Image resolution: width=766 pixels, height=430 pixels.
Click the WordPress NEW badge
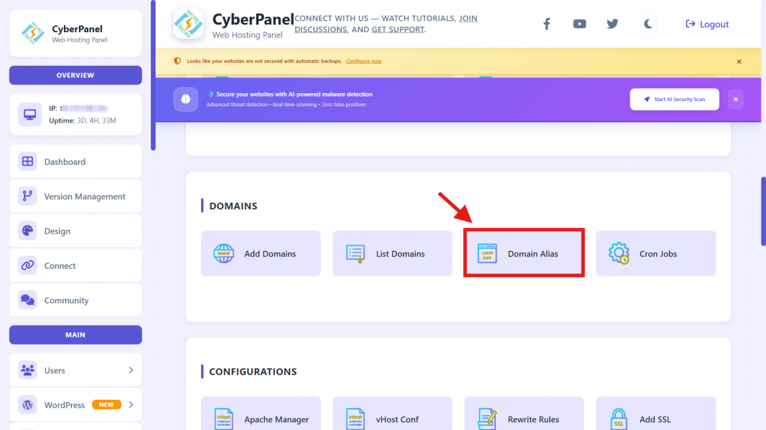tap(106, 405)
